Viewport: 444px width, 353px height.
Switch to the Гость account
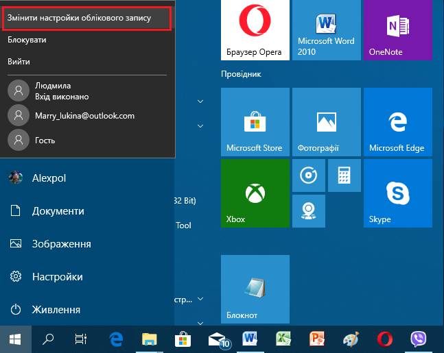[x=88, y=140]
